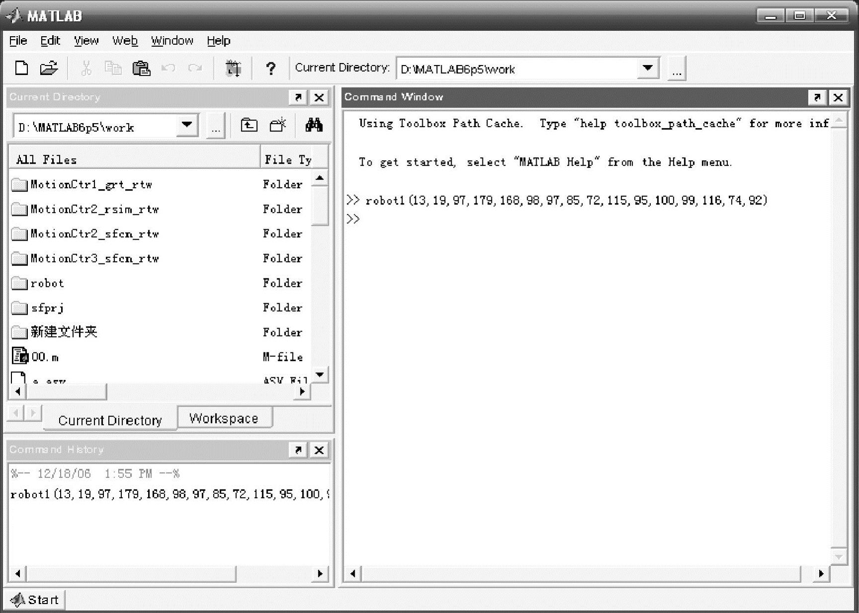Switch to the Workspace tab
This screenshot has width=859, height=613.
(224, 418)
